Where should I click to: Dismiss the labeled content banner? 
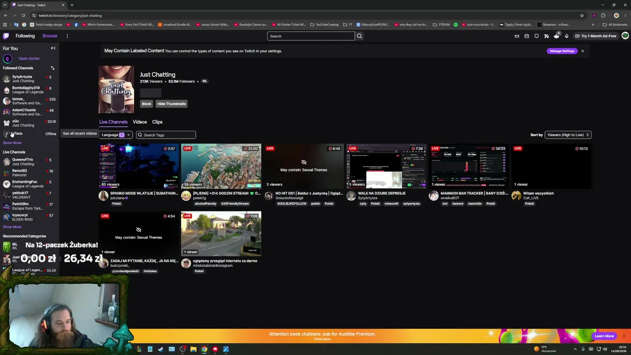click(582, 51)
